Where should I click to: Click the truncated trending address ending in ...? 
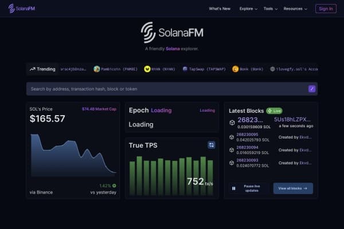(x=73, y=69)
